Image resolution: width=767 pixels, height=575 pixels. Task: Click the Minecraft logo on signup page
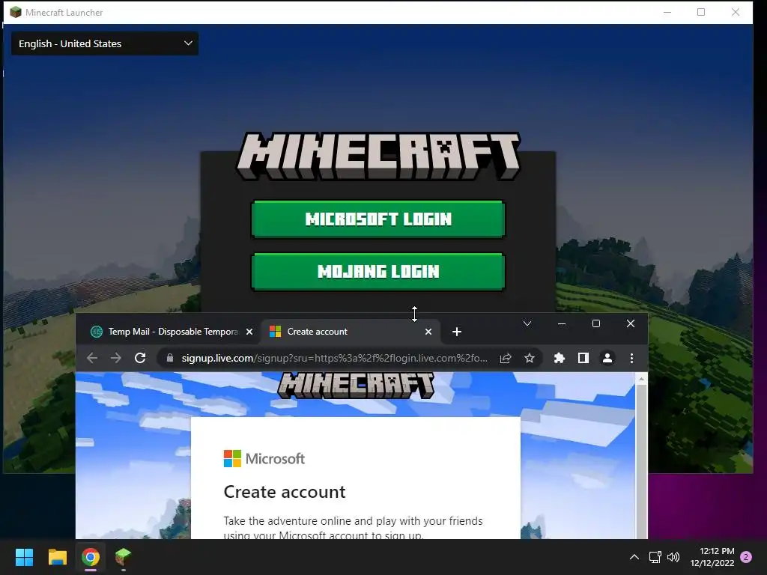coord(356,386)
